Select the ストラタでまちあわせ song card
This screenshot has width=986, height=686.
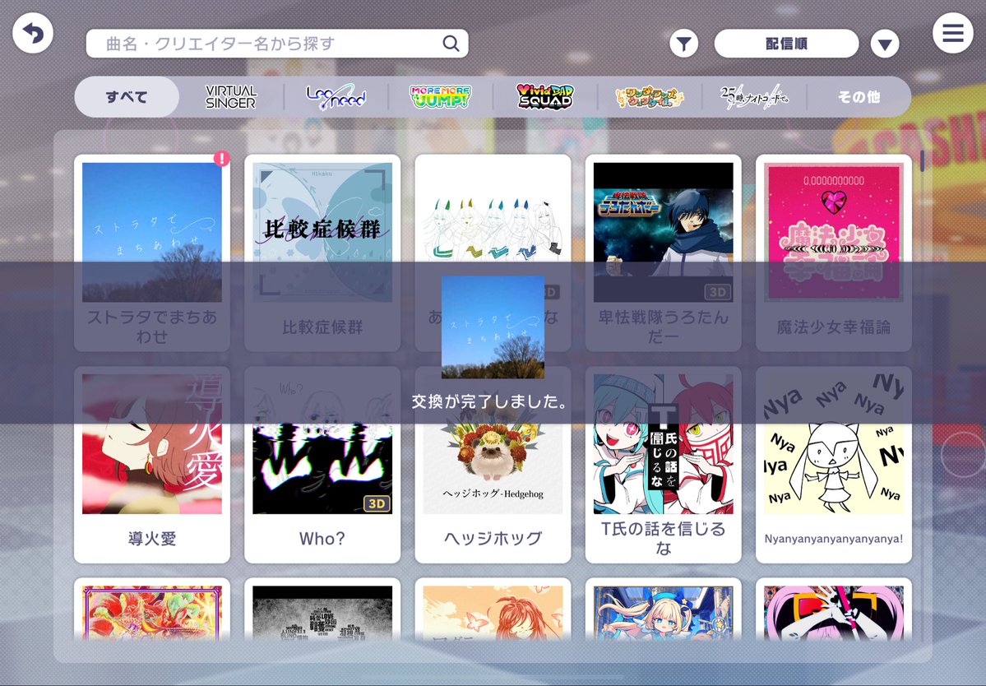pos(152,253)
